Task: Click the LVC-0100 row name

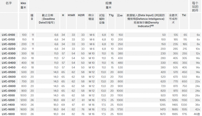Action: tap(8, 35)
